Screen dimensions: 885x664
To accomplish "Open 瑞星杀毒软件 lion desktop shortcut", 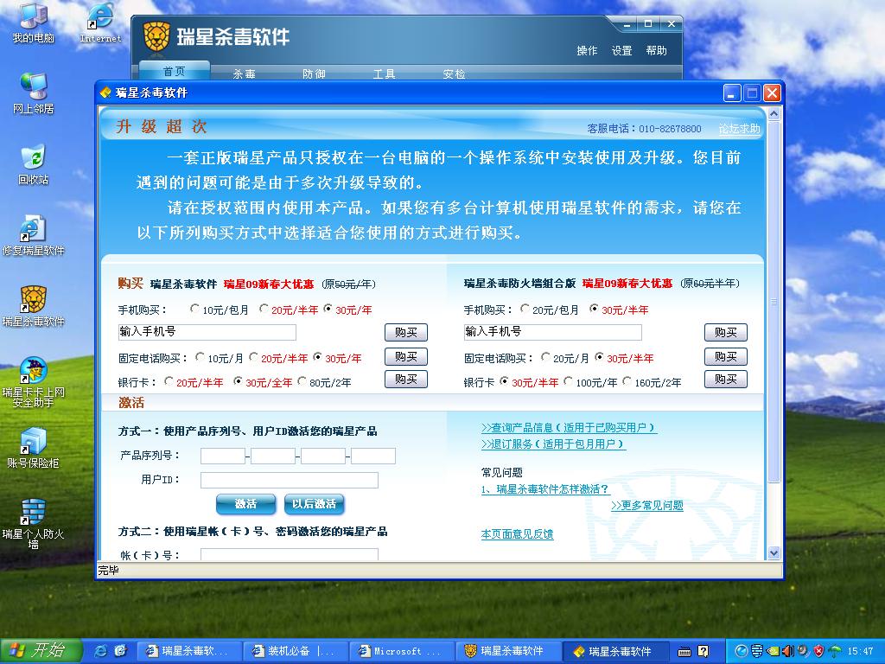I will [34, 307].
